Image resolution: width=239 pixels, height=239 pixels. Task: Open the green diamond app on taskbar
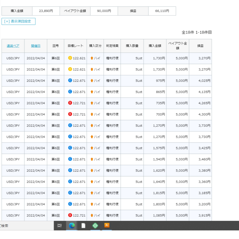pyautogui.click(x=95, y=226)
